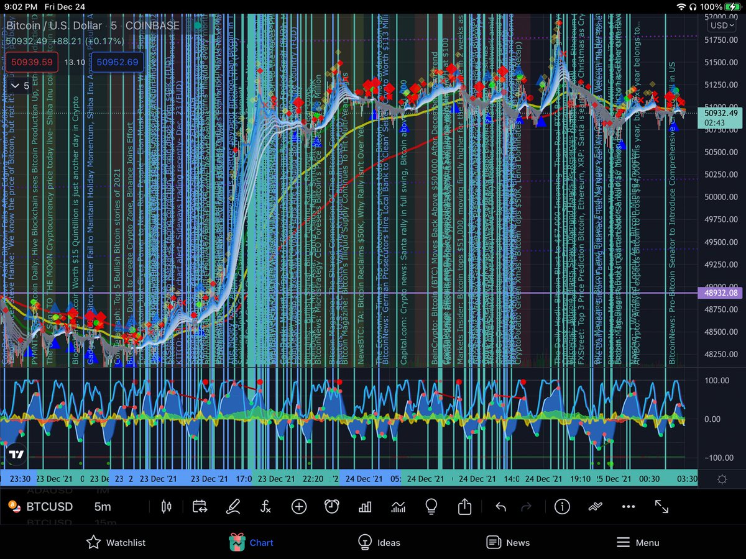This screenshot has width=746, height=559.
Task: Tap the red sell price 50939.59
Action: coord(32,62)
